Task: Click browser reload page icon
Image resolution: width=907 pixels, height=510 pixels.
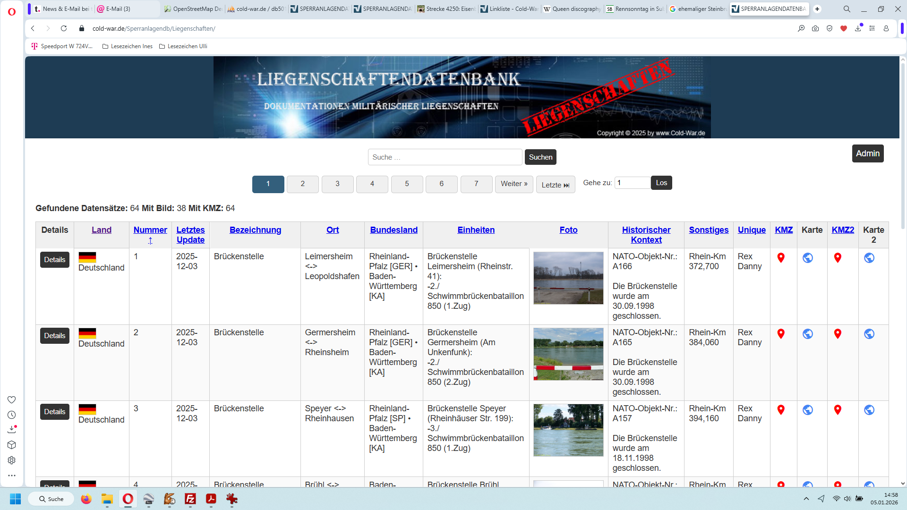Action: (x=64, y=28)
